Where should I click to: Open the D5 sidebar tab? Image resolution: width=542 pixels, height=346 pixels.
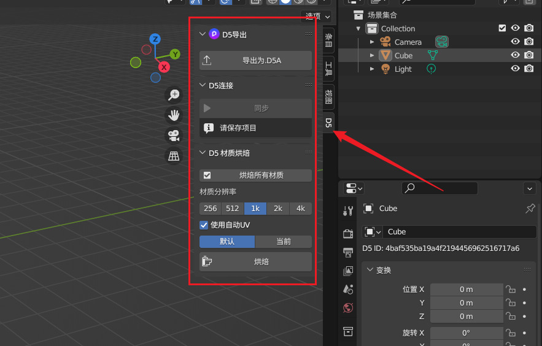329,123
